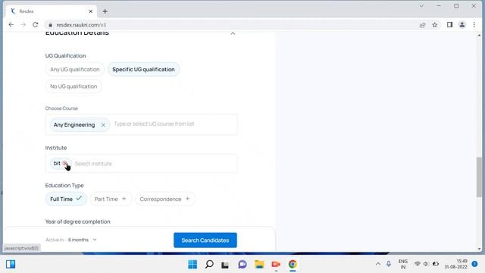Screen dimensions: 485x273
Task: Open the Active in 6 months dropdown
Action: tap(71, 240)
